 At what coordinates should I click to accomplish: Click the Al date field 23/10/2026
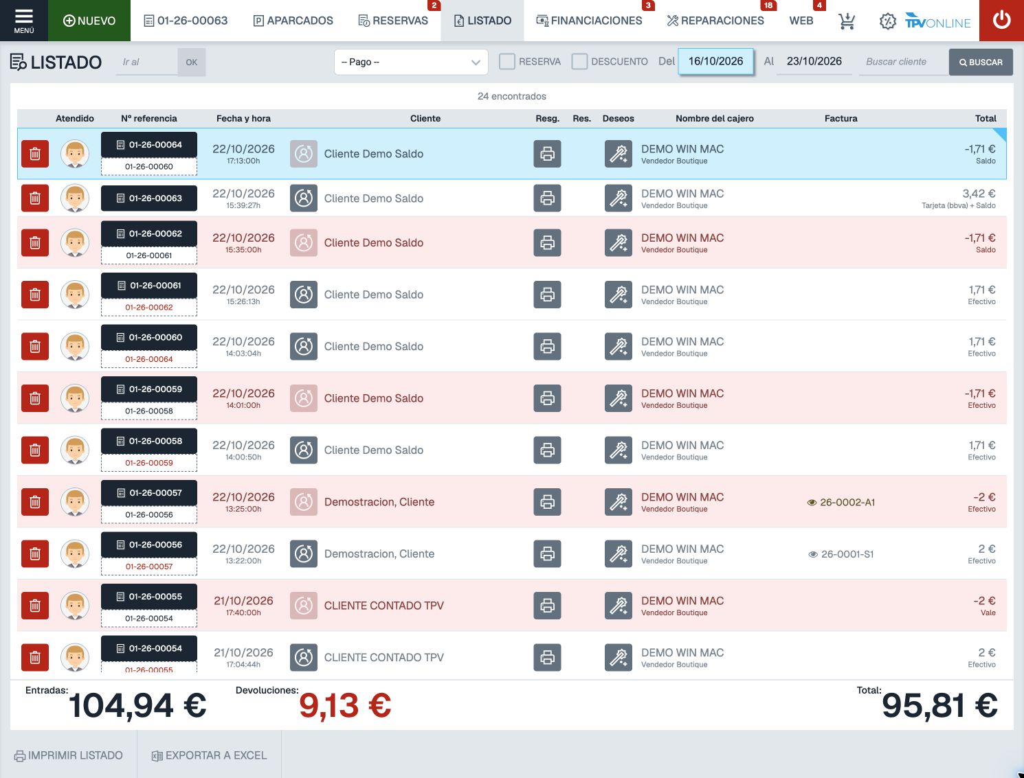pyautogui.click(x=814, y=61)
